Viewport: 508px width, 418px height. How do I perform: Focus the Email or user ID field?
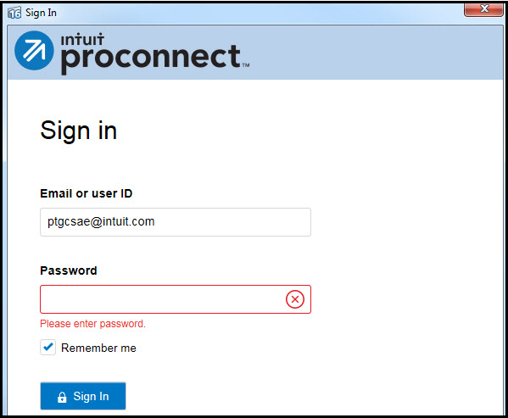tap(176, 222)
